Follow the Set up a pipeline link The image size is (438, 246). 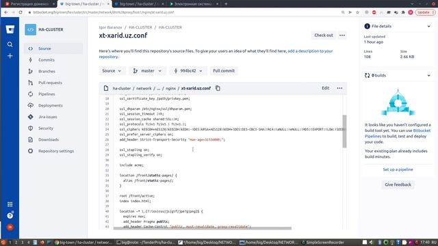(x=398, y=169)
